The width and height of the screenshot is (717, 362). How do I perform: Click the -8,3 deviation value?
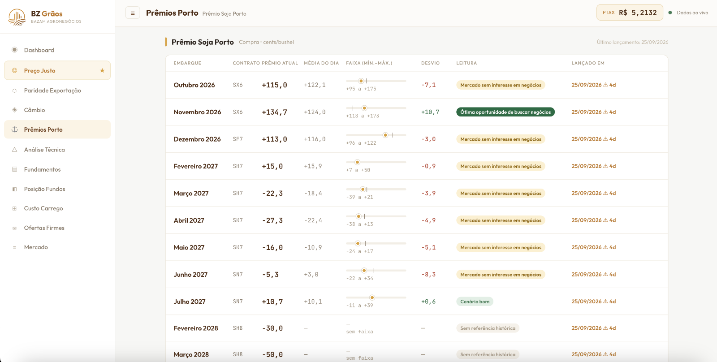[x=428, y=275]
